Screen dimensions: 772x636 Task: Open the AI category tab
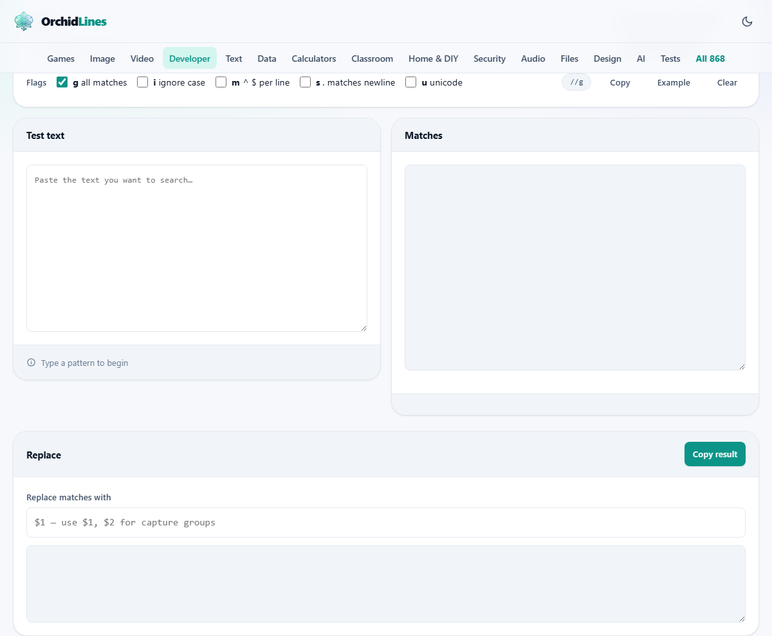point(641,59)
